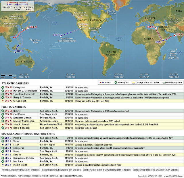
Task: Click the home port icon beside LHD 6 Bonhomme Richard
Action: (3, 158)
